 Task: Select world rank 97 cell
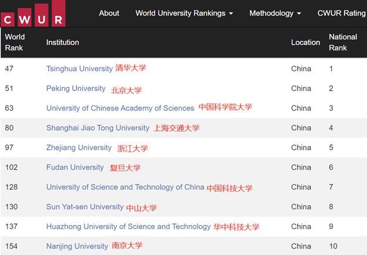9,147
